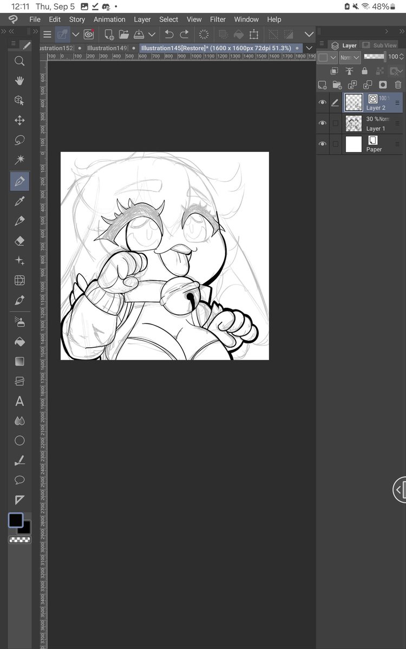Open the layer color dropdown

click(328, 57)
